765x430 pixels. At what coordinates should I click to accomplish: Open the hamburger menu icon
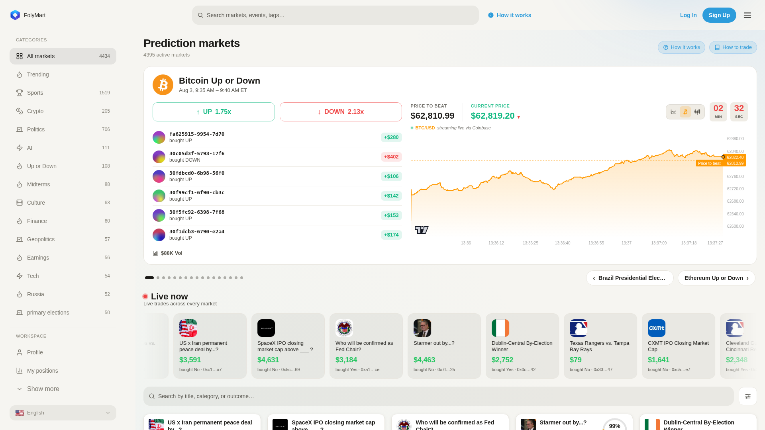pyautogui.click(x=747, y=15)
